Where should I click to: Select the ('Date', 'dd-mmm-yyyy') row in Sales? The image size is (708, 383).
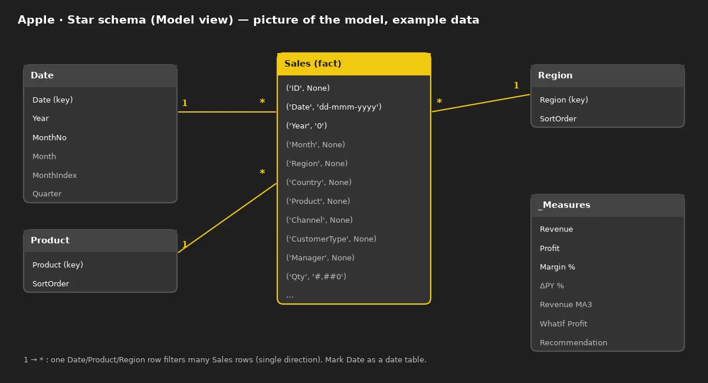click(x=334, y=107)
